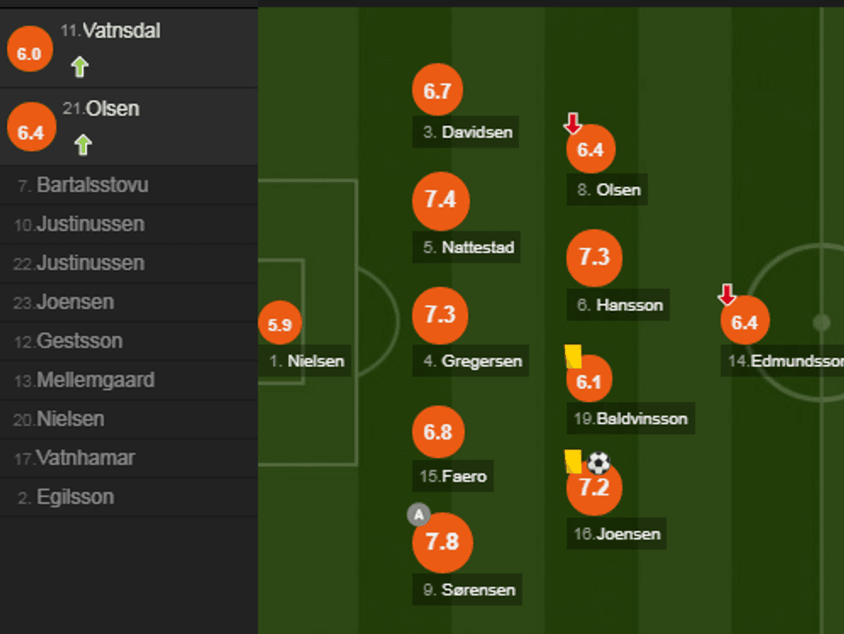Click the 3. Davidsen name label
The image size is (844, 634).
point(468,132)
